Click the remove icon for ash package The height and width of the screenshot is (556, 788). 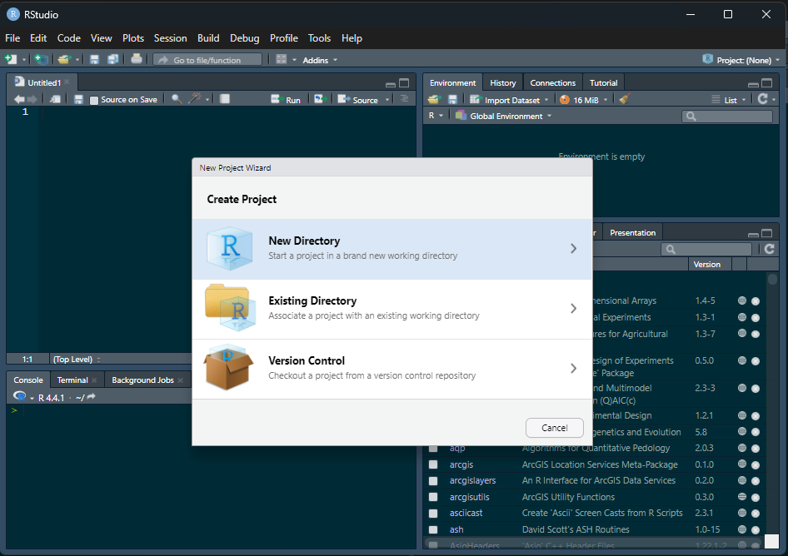(x=756, y=529)
